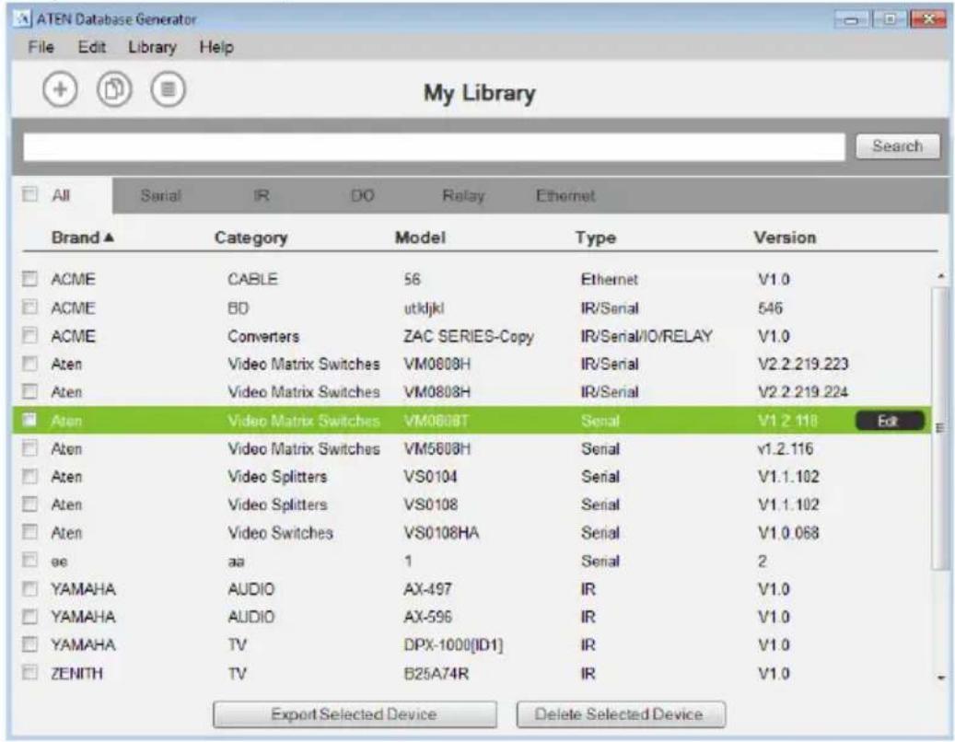This screenshot has width=955, height=742.
Task: Check the VM0808H V2.2.219.224 row checkbox
Action: point(29,391)
